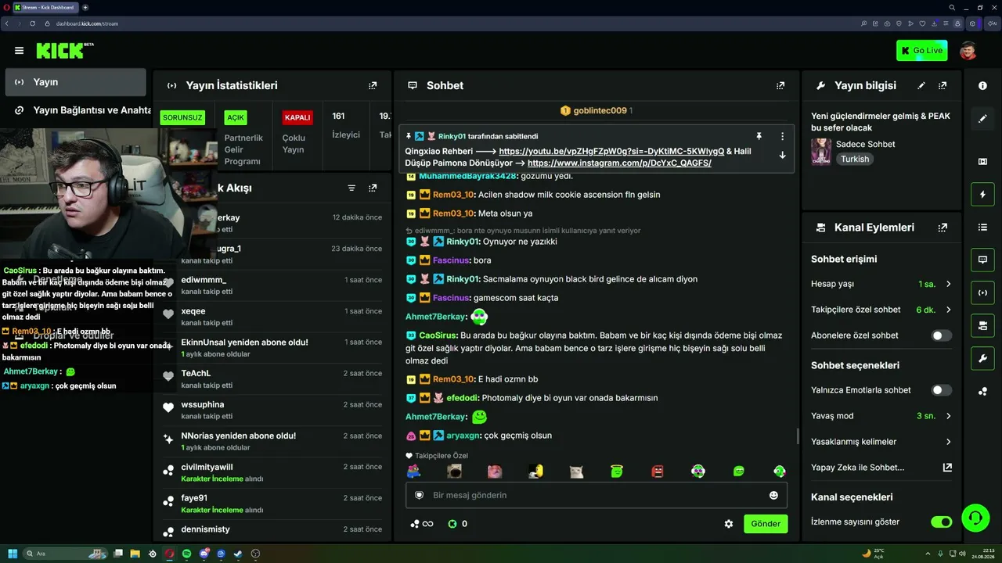Open the list icon in right sidebar
Screen dimensions: 1002x563
point(982,228)
